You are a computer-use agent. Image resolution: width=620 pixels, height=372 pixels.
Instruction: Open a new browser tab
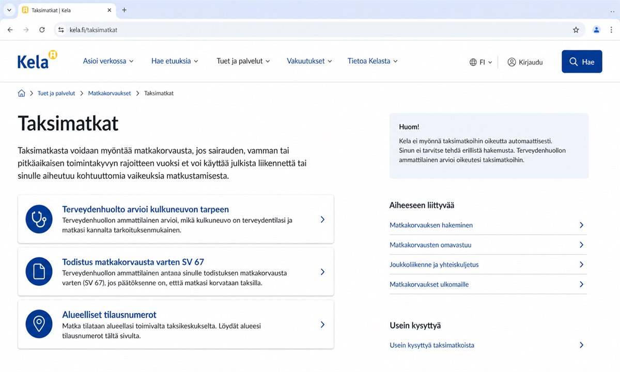tap(124, 10)
